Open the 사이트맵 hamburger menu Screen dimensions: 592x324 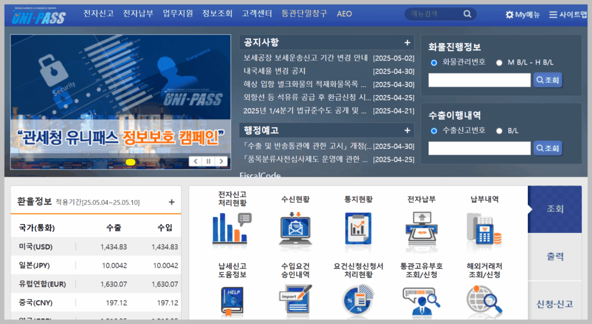click(x=568, y=14)
